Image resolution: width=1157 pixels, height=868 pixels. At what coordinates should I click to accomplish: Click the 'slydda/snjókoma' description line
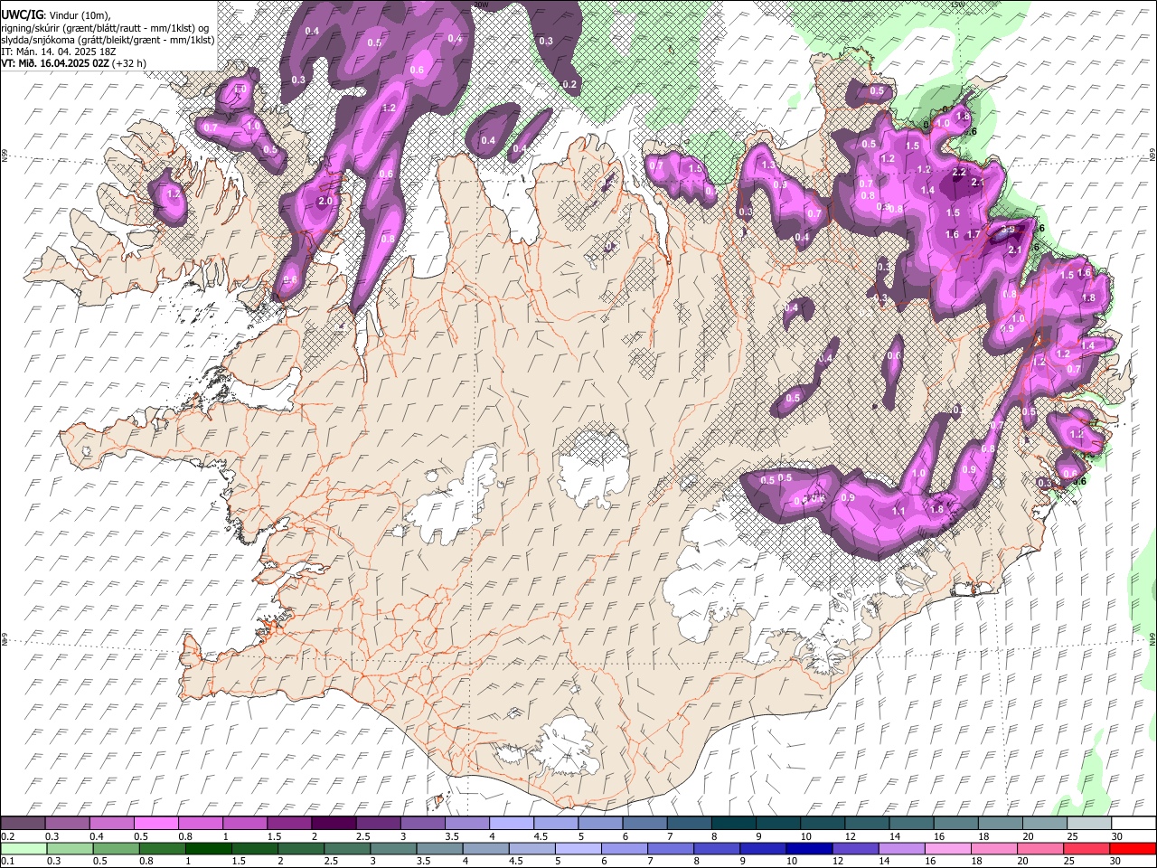coord(107,40)
